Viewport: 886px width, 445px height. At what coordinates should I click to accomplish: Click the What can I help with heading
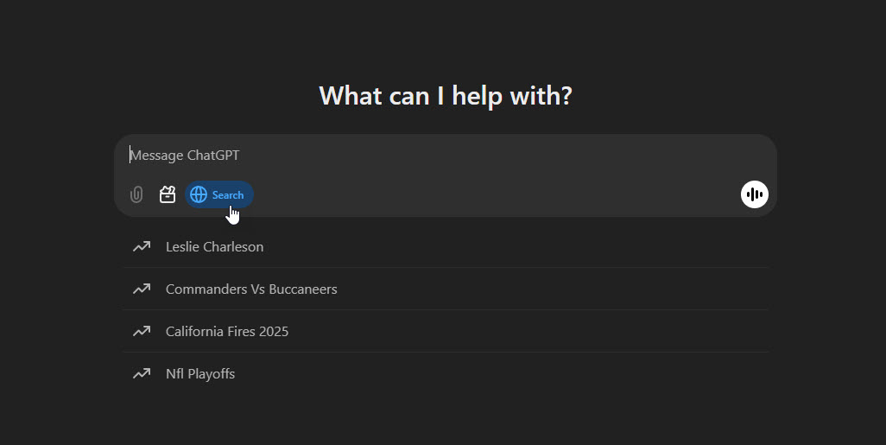446,96
